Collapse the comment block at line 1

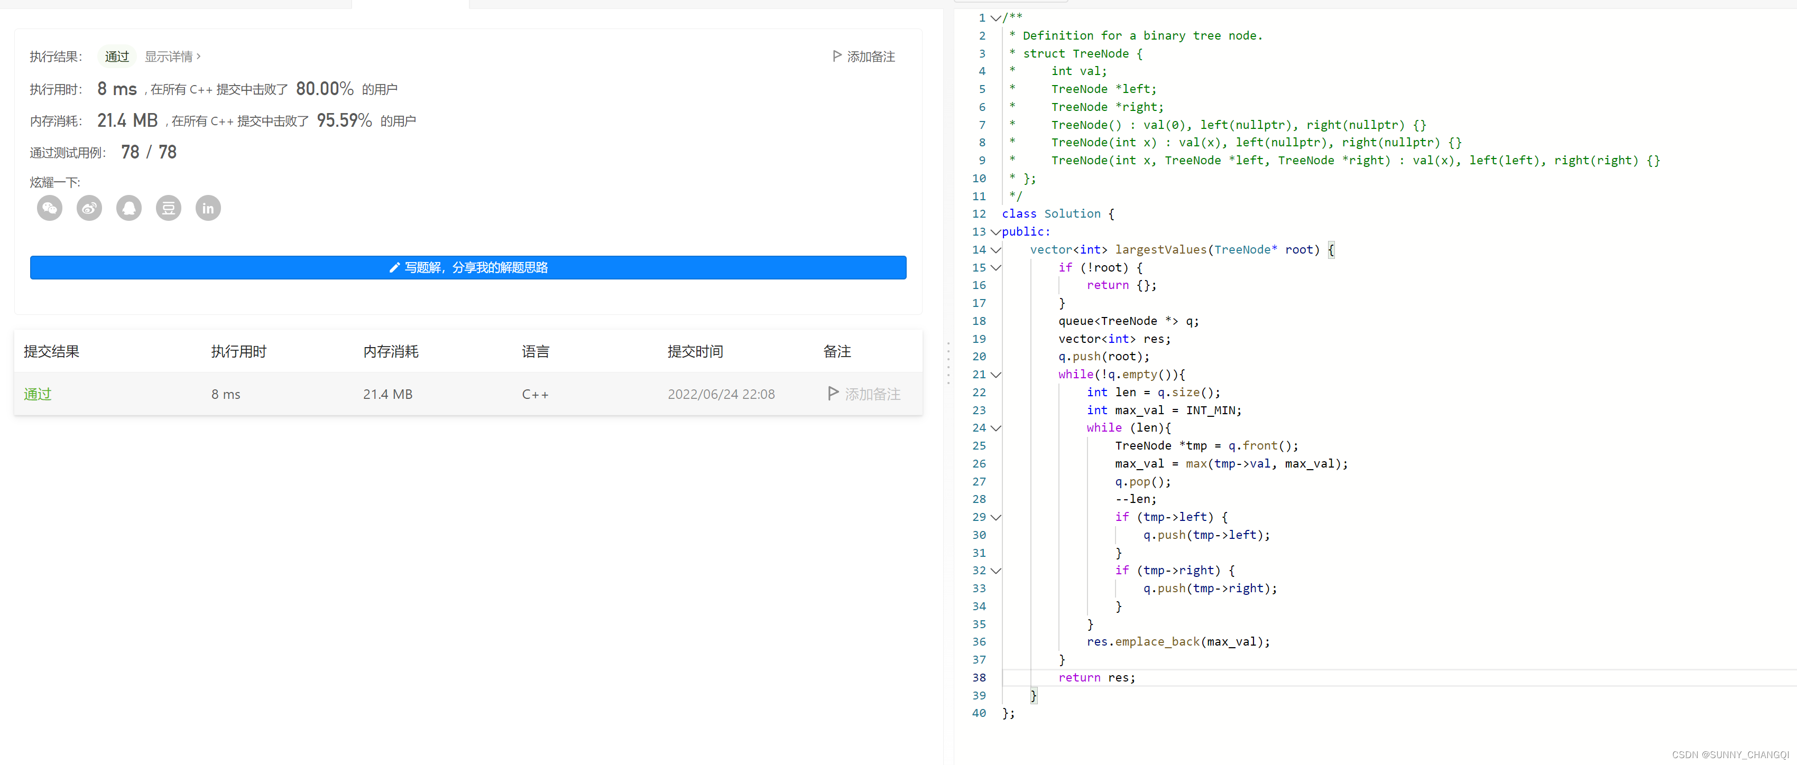tap(996, 18)
